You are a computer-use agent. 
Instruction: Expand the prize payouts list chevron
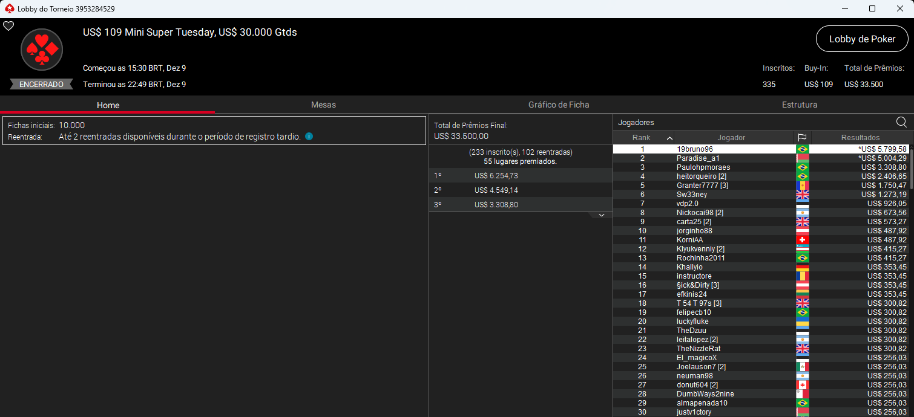(601, 215)
